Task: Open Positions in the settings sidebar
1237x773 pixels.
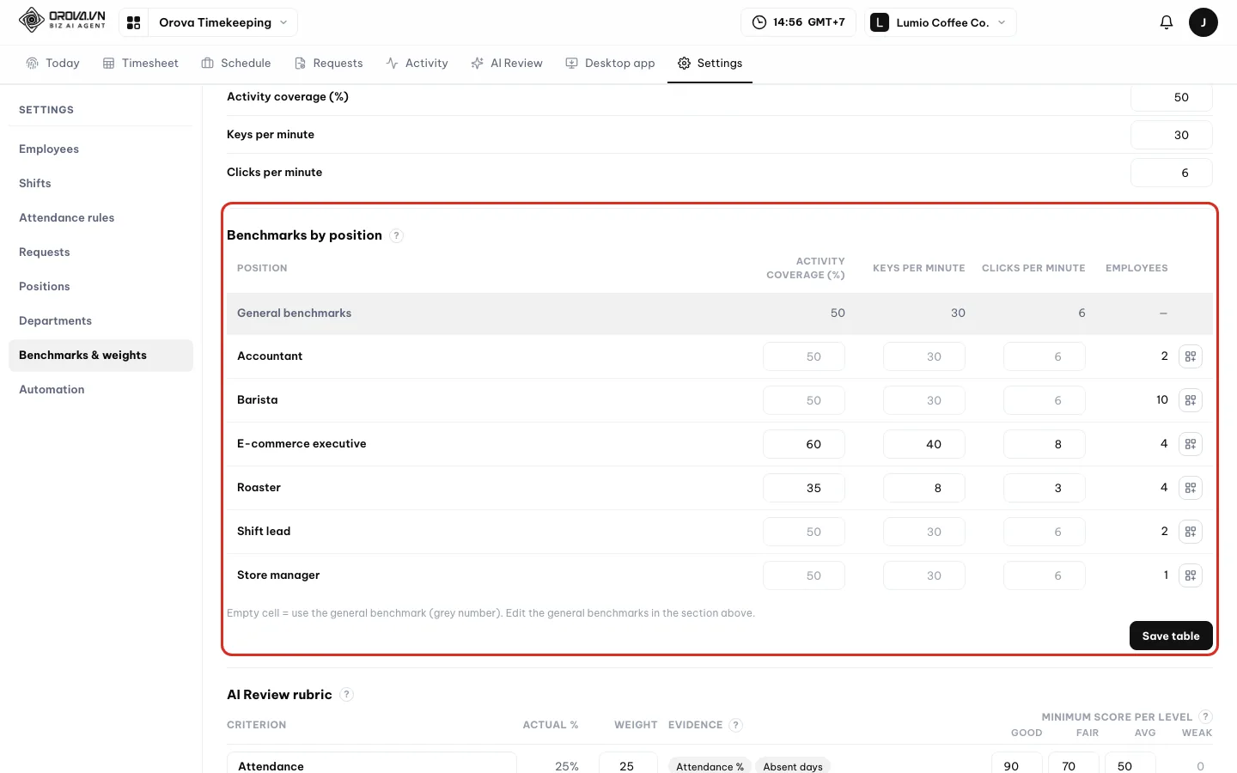Action: point(101,287)
